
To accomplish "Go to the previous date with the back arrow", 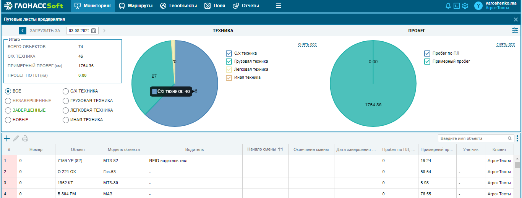I will 23,31.
